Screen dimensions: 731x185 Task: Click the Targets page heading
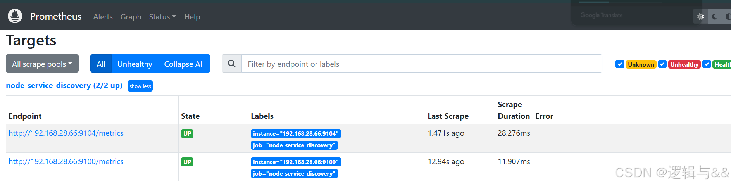coord(31,40)
